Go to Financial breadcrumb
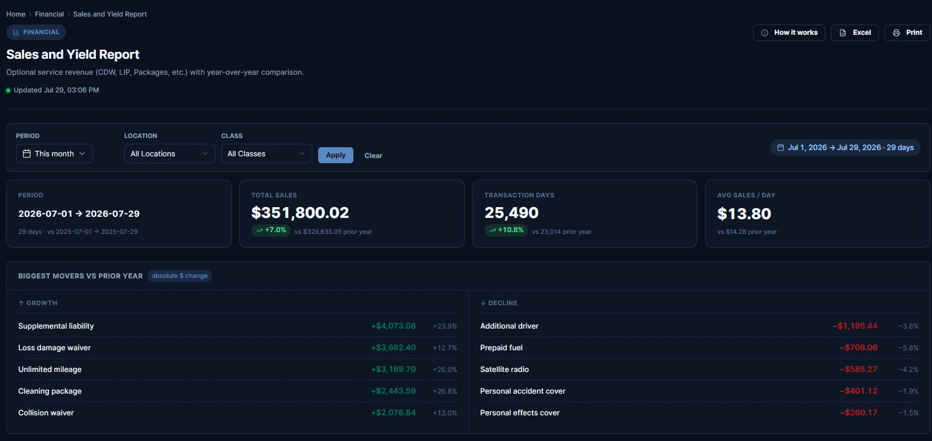 [50, 14]
